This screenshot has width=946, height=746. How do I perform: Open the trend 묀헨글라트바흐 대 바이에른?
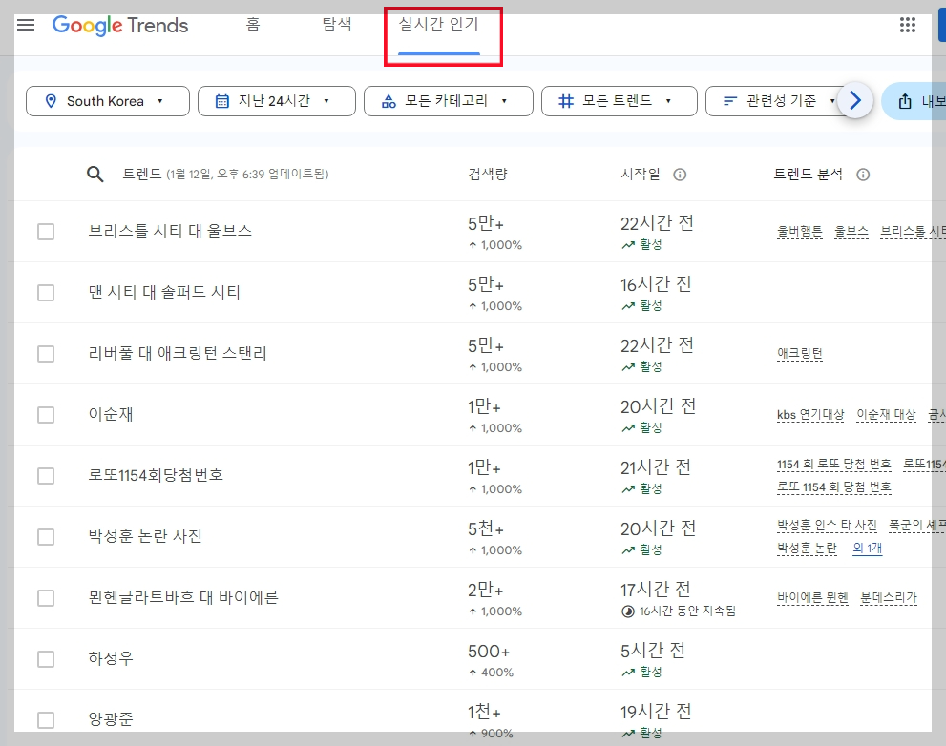pyautogui.click(x=183, y=597)
